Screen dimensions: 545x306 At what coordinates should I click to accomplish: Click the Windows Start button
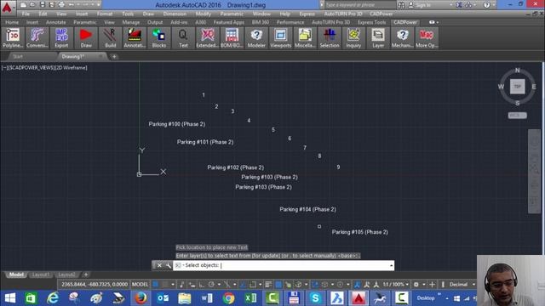point(9,298)
